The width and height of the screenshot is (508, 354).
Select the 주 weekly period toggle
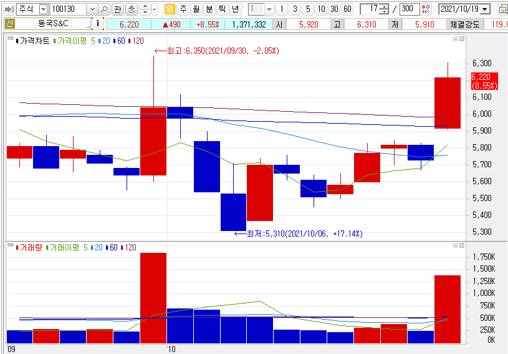[x=183, y=9]
